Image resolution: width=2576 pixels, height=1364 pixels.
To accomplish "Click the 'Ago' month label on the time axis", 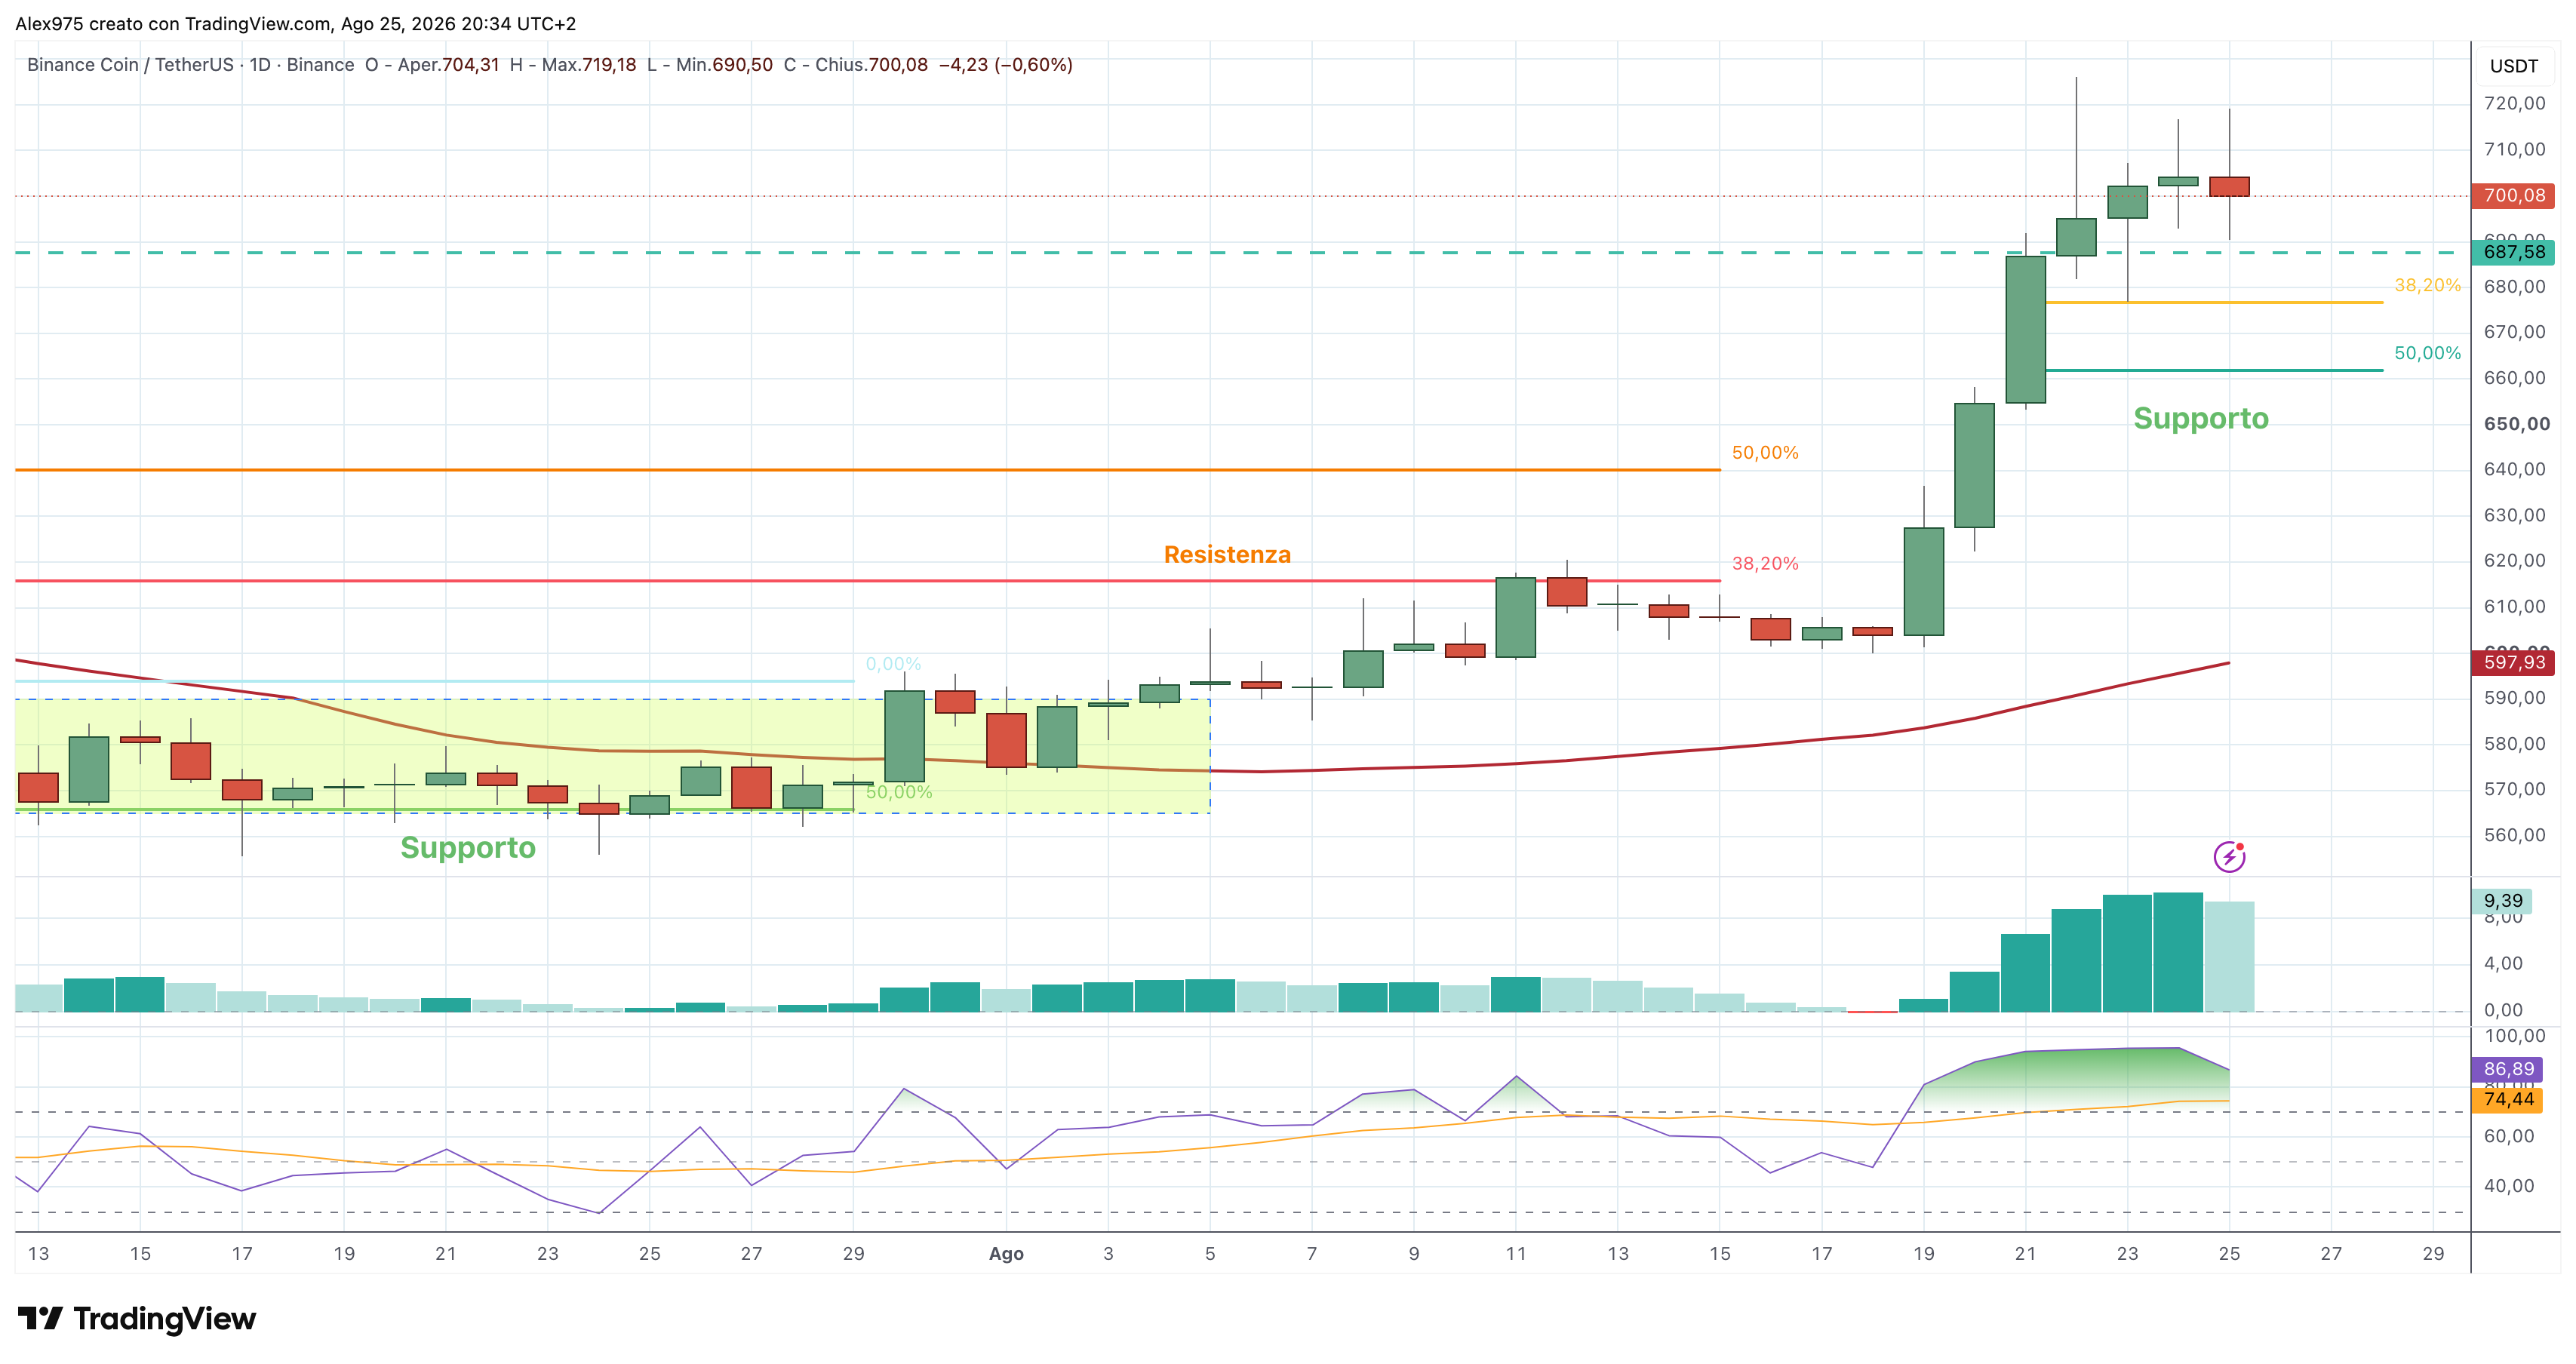I will pyautogui.click(x=1006, y=1254).
